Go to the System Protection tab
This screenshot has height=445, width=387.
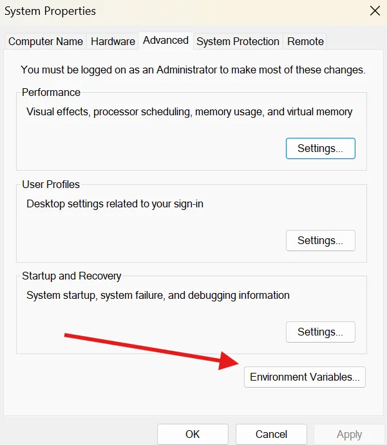pyautogui.click(x=238, y=41)
